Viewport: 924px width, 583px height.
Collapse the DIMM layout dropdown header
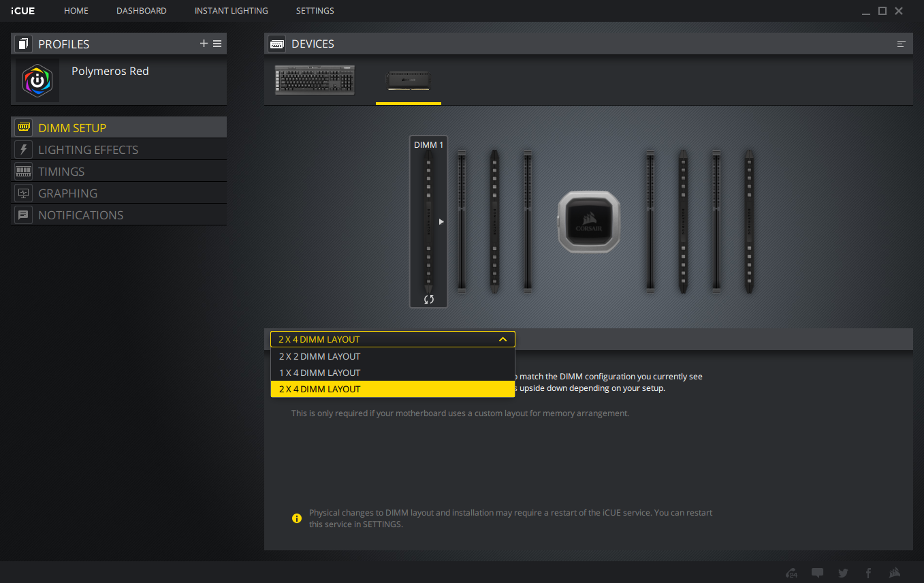393,339
